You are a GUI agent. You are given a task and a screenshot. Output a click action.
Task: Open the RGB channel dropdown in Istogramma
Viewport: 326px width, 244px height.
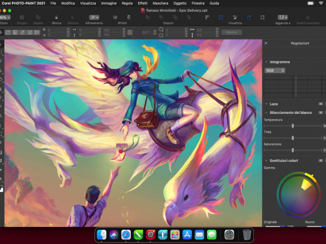pyautogui.click(x=274, y=71)
